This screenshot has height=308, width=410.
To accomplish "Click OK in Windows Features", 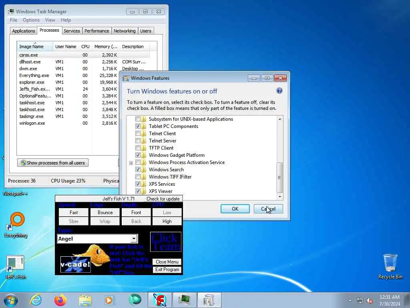I will click(235, 209).
